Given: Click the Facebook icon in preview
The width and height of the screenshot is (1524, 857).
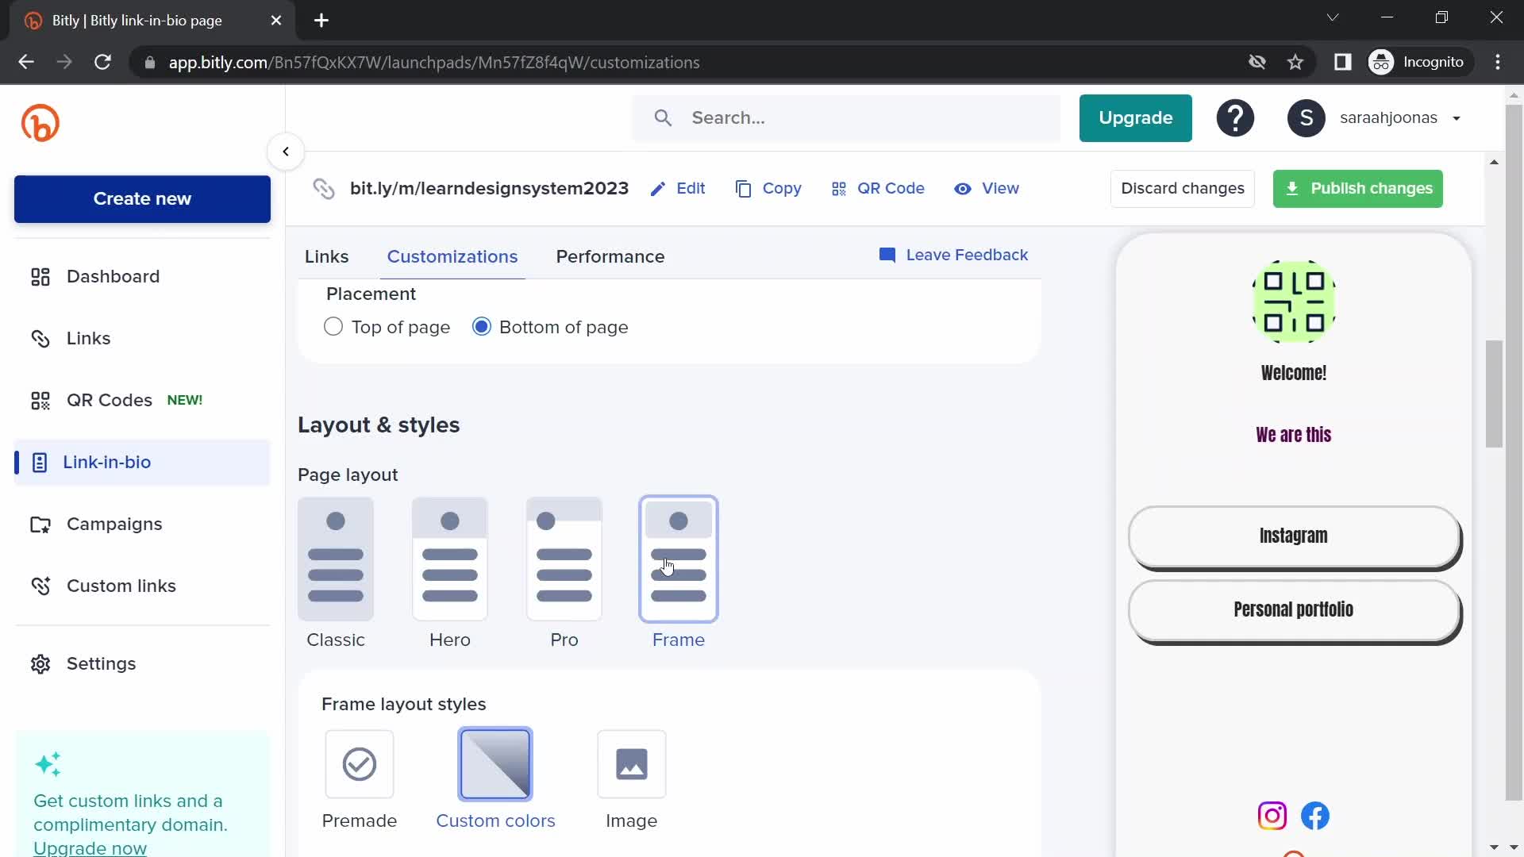Looking at the screenshot, I should click(x=1315, y=816).
